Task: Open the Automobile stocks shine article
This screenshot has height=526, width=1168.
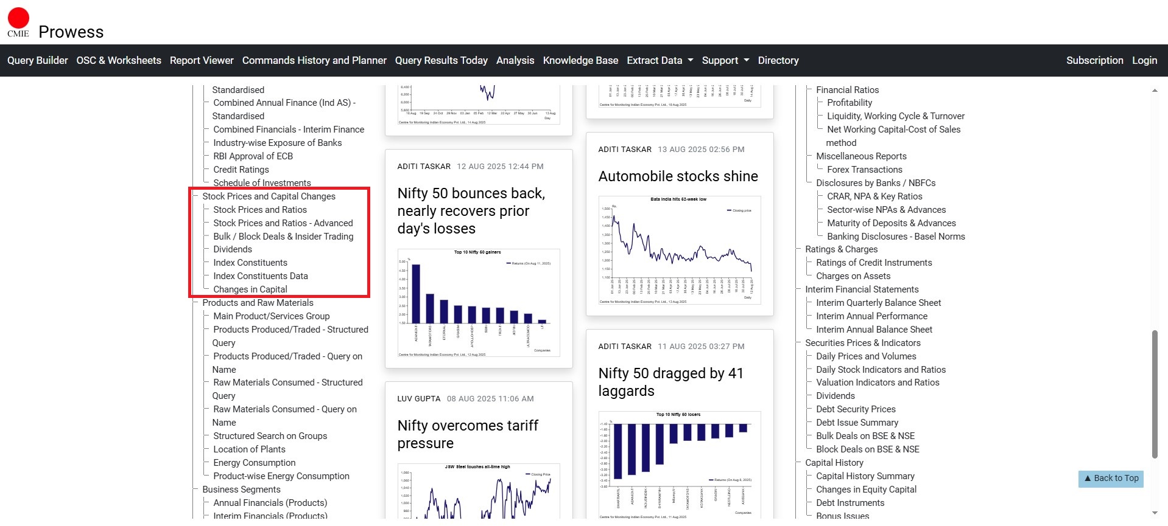Action: pyautogui.click(x=678, y=176)
